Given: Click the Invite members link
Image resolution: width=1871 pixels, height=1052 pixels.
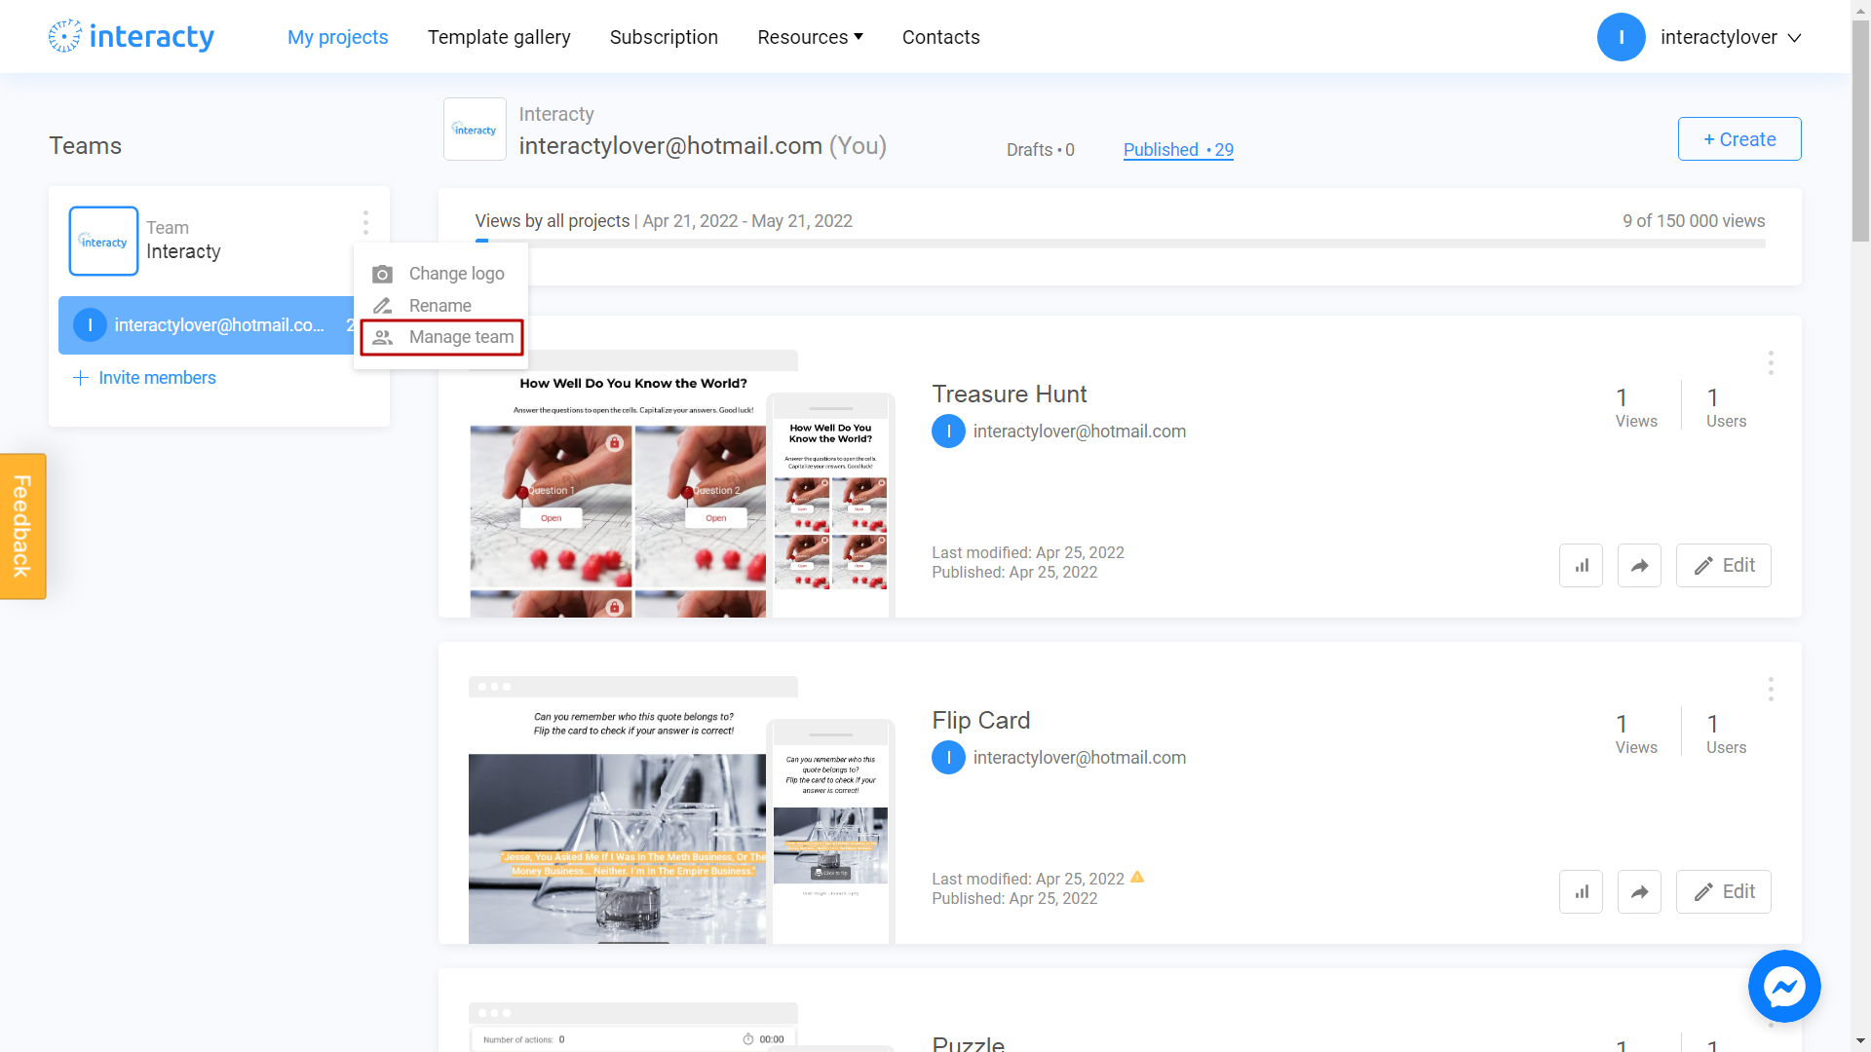Looking at the screenshot, I should click(x=144, y=376).
